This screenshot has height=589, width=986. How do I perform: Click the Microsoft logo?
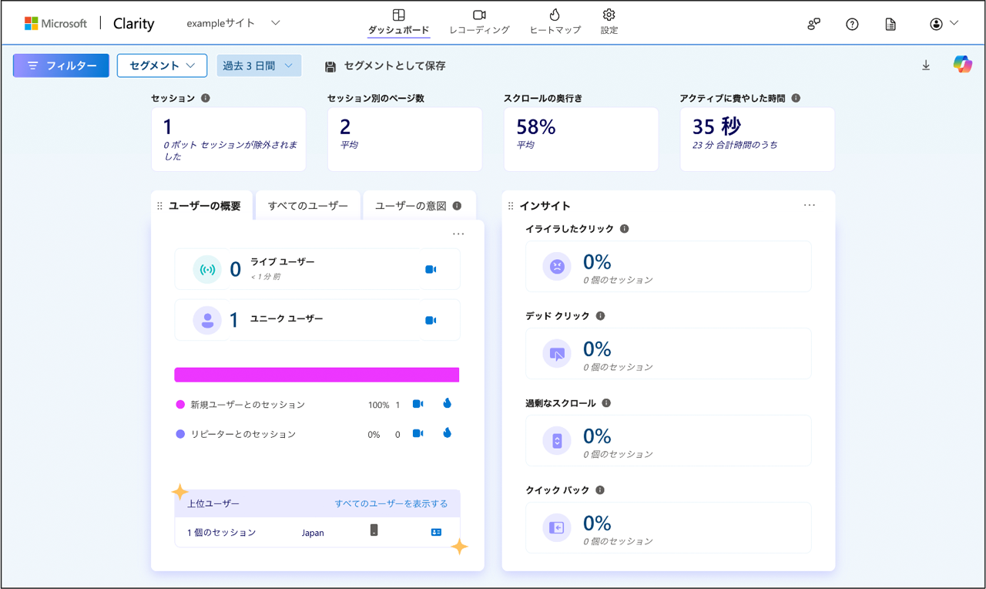click(x=55, y=23)
